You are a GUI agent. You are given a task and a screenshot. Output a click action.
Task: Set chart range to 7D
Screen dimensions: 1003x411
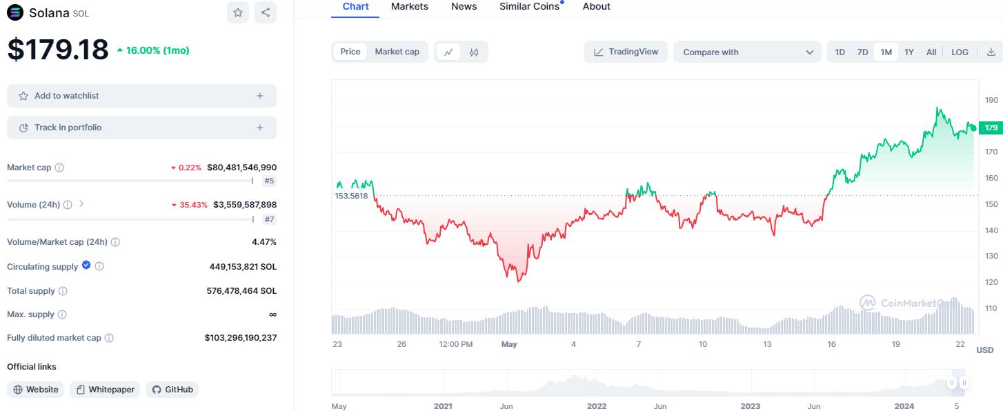862,52
